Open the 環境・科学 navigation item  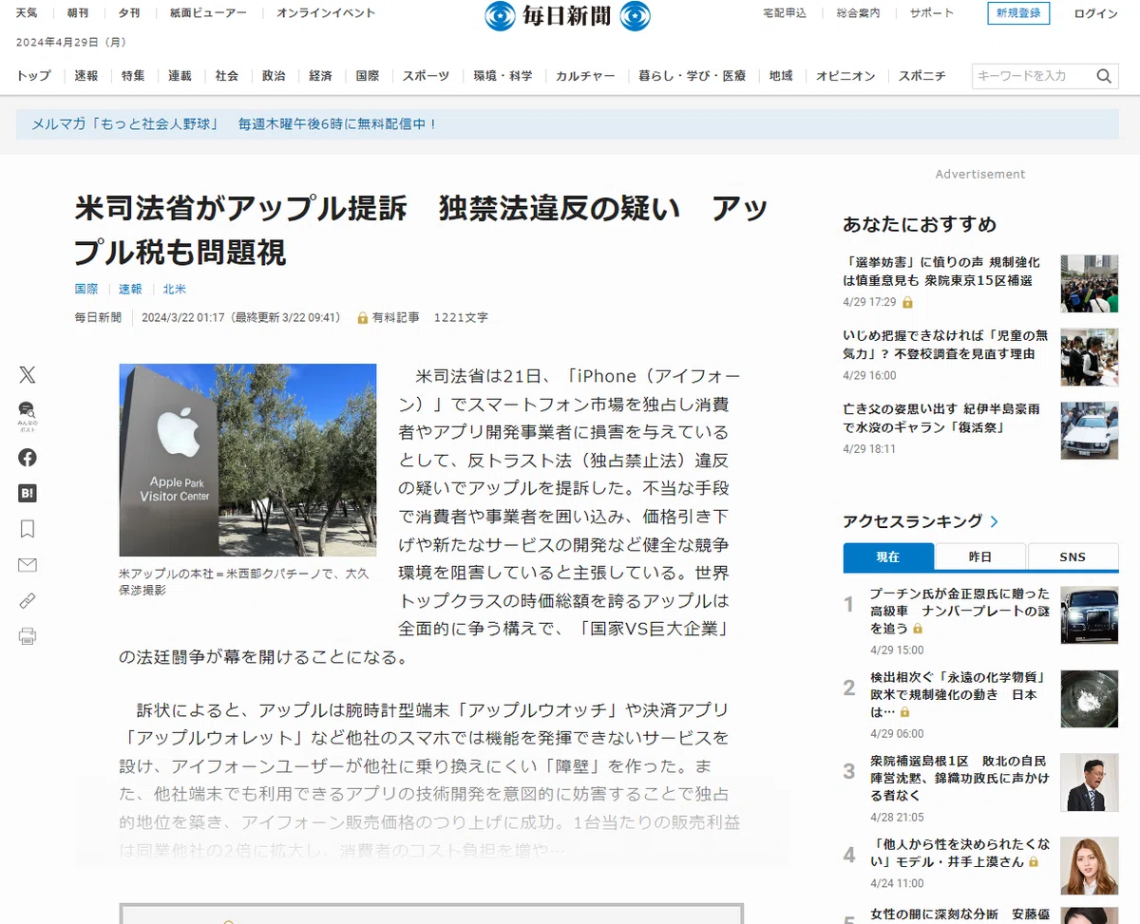pyautogui.click(x=503, y=76)
